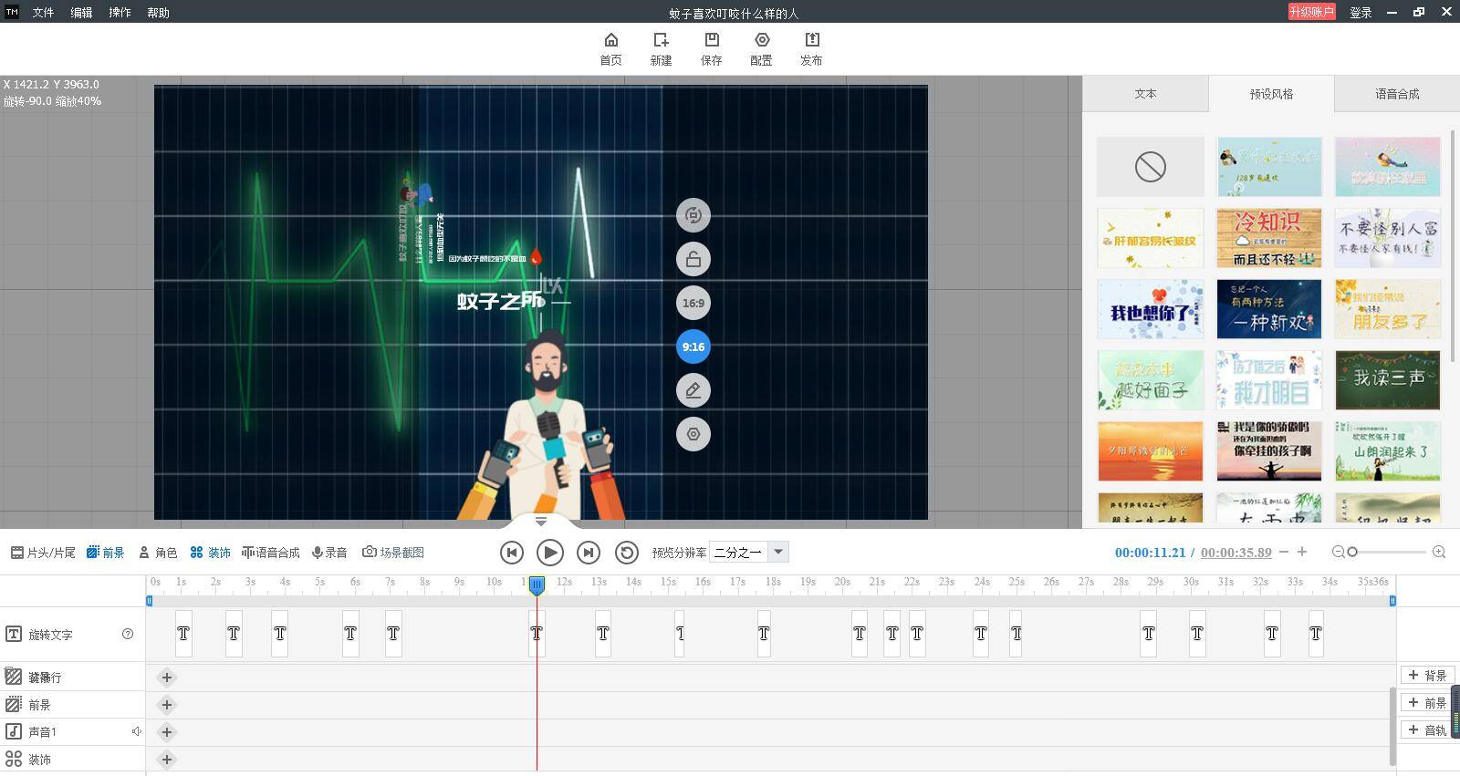Viewport: 1460px width, 776px height.
Task: Add a 背景 track button
Action: [1427, 675]
